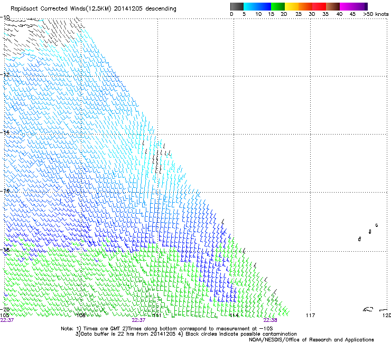This screenshot has height=343, width=391.
Task: Click the NOAA/NESDIS credit text
Action: coord(311,340)
